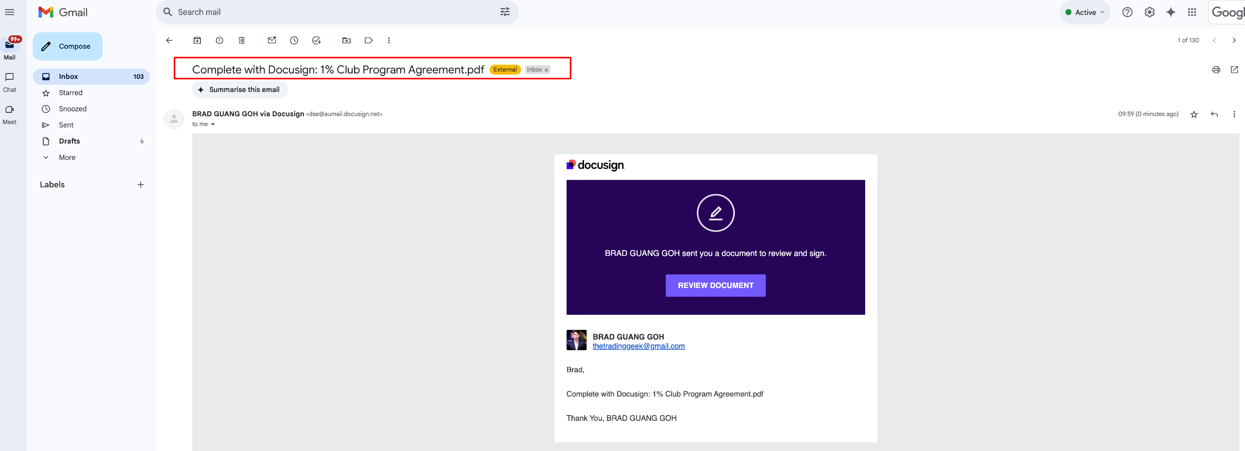Image resolution: width=1245 pixels, height=451 pixels.
Task: Click the REVIEW DOCUMENT button
Action: 715,286
